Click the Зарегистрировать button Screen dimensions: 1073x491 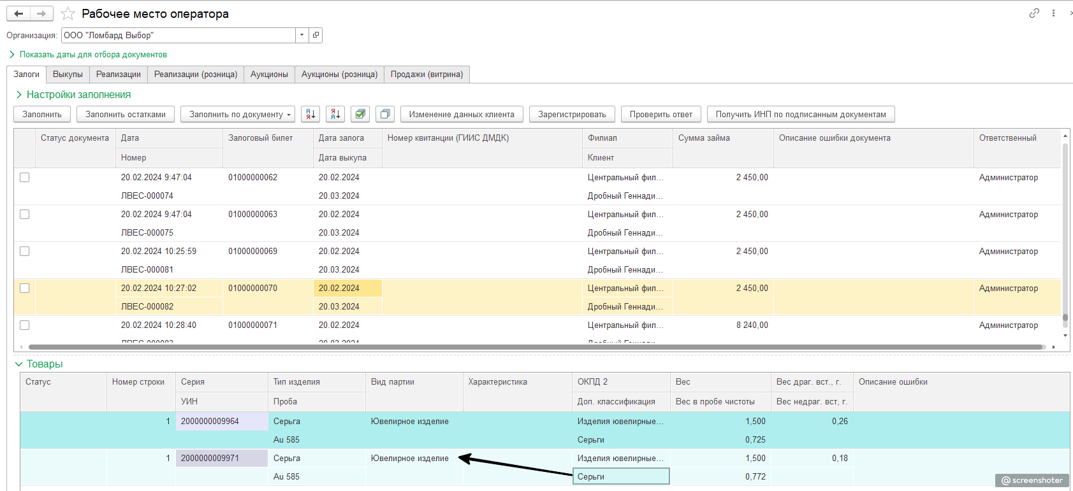click(x=572, y=114)
